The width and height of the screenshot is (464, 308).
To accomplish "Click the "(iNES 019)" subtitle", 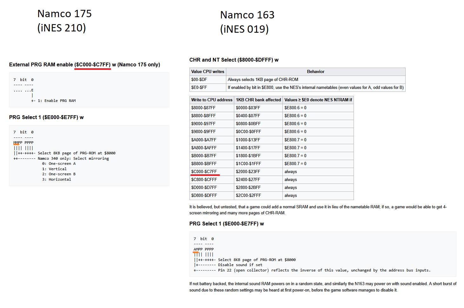I will 244,29.
